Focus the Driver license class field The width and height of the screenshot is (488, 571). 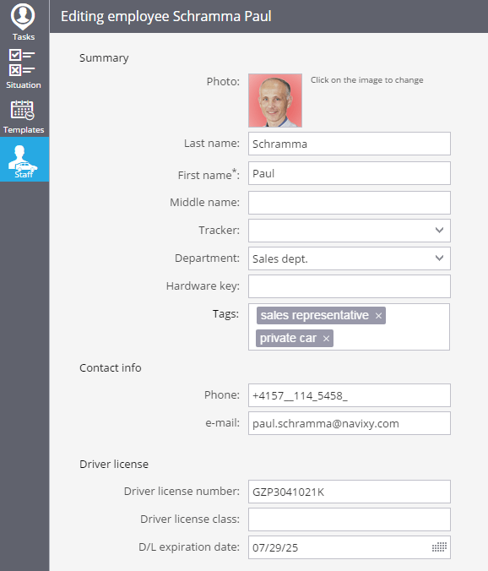(350, 519)
